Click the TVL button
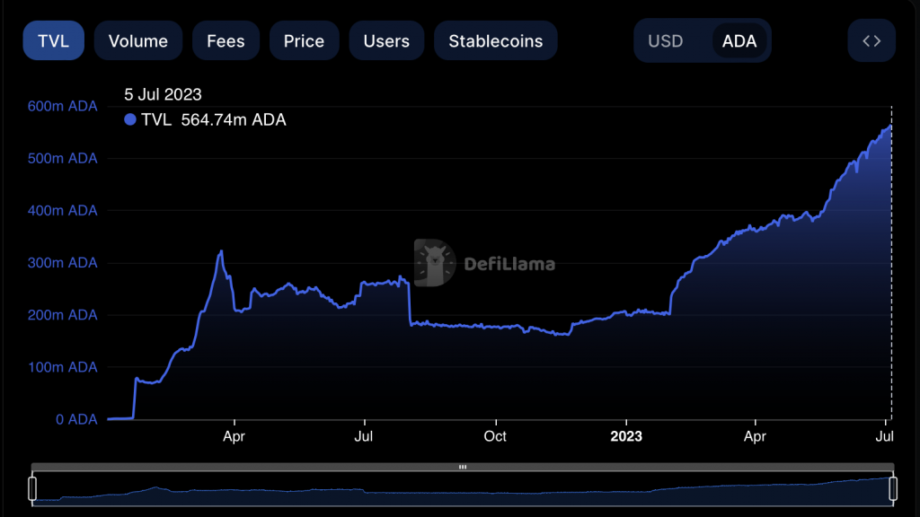 coord(53,40)
